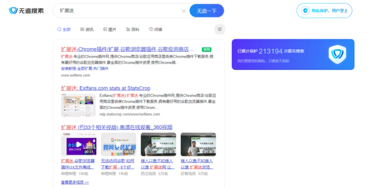Click the 无追一下 search button

pos(207,11)
